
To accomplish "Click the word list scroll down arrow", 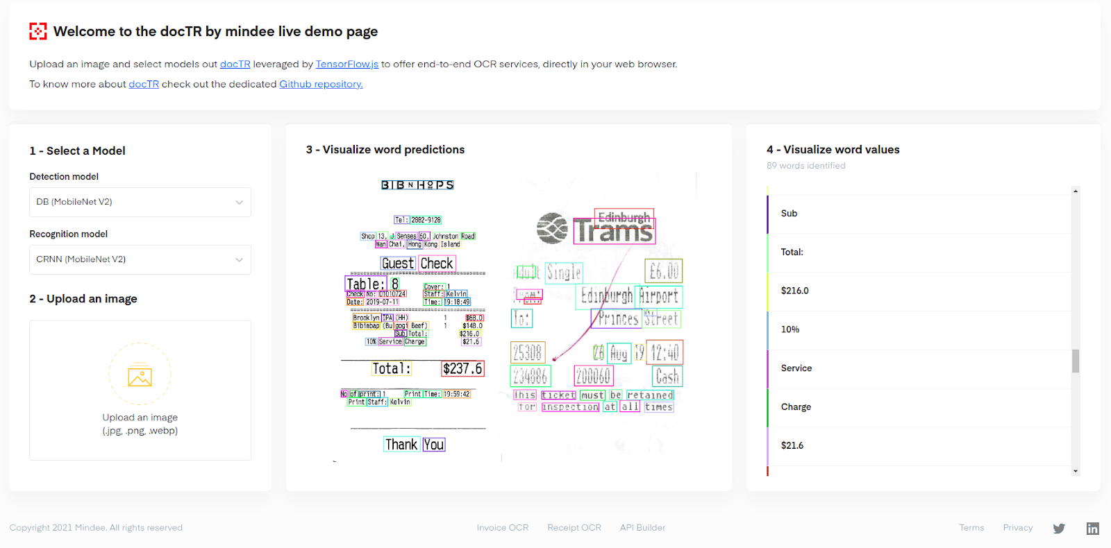I will pos(1076,471).
